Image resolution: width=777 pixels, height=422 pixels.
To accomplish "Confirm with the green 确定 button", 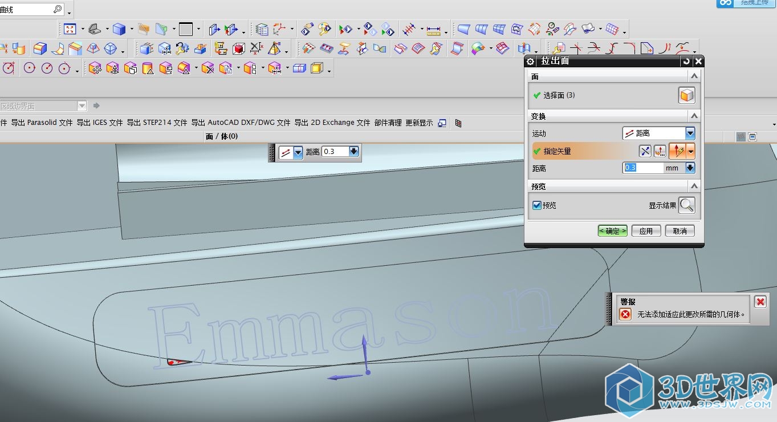I will click(x=613, y=231).
